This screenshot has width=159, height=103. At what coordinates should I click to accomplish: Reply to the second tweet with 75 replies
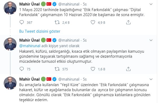pos(22,69)
